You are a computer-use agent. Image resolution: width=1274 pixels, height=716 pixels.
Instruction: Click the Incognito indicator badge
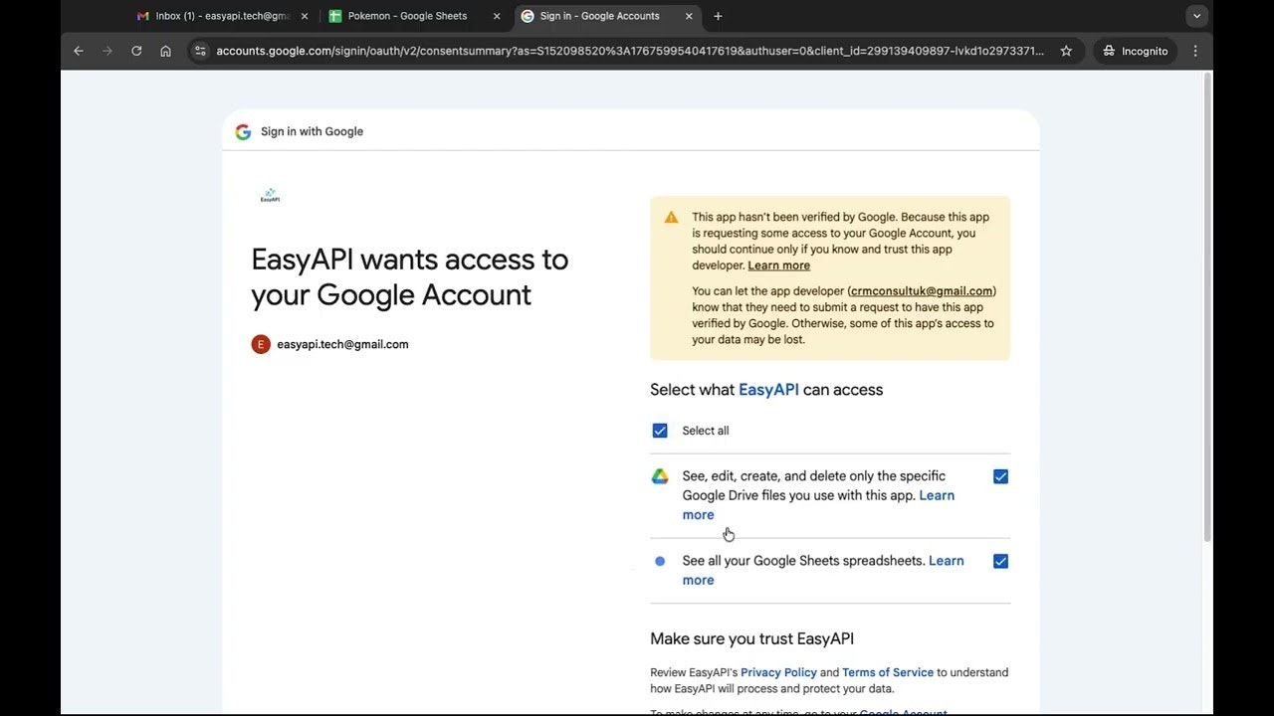(1135, 51)
